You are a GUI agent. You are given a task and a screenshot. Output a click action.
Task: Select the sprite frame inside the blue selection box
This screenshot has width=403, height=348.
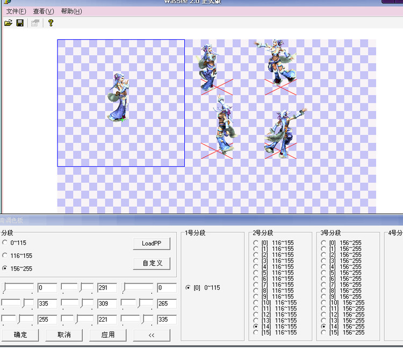pyautogui.click(x=118, y=97)
